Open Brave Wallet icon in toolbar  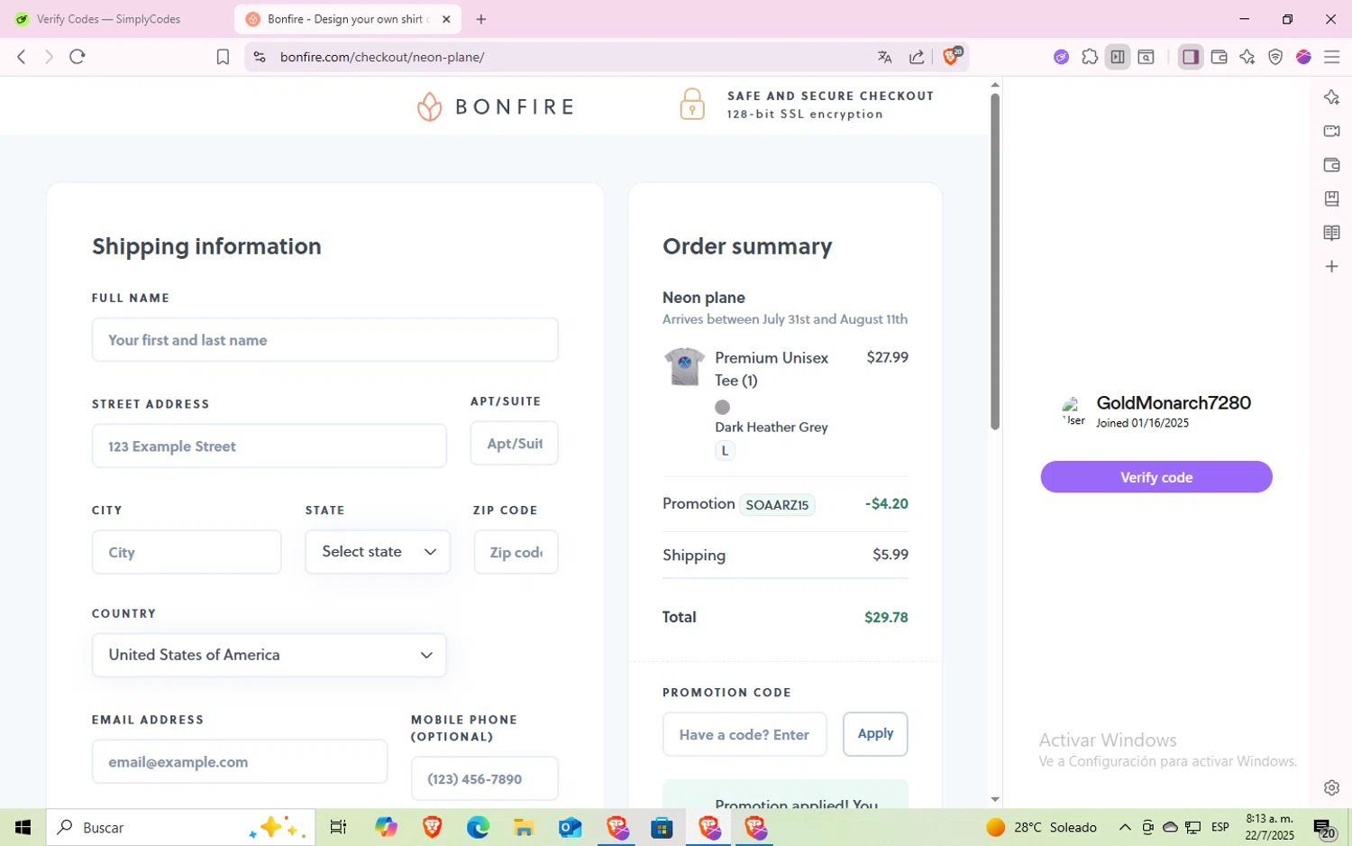pyautogui.click(x=1219, y=57)
